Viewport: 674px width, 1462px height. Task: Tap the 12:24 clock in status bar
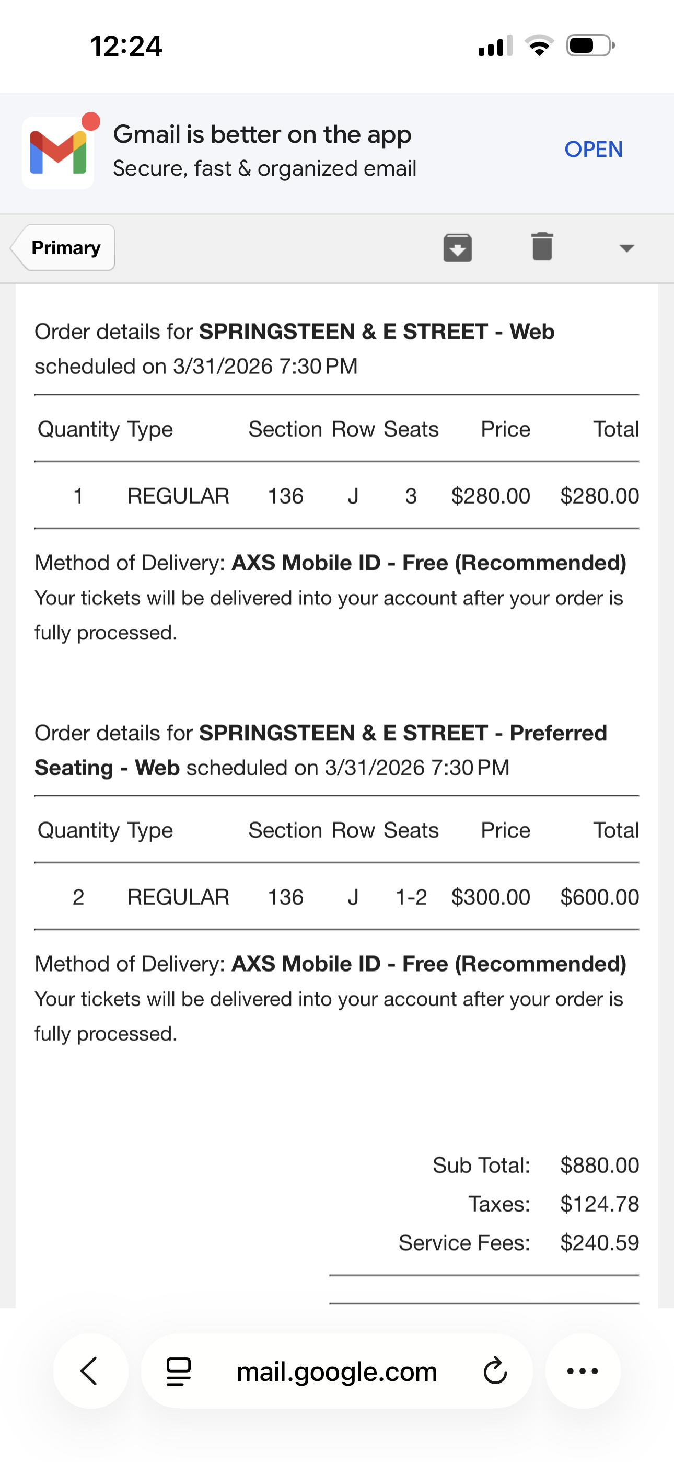click(x=126, y=46)
